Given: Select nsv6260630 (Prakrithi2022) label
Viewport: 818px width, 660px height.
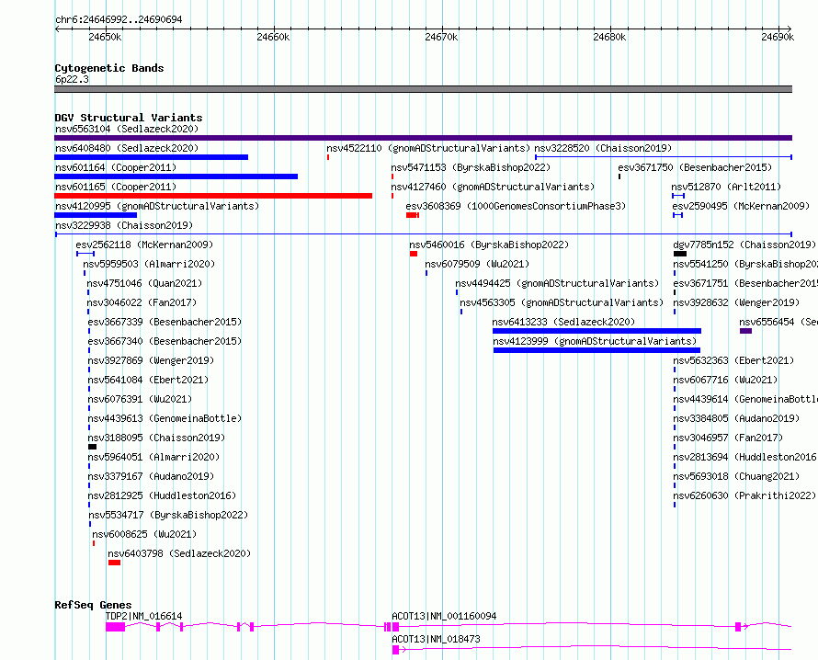Looking at the screenshot, I should point(744,495).
